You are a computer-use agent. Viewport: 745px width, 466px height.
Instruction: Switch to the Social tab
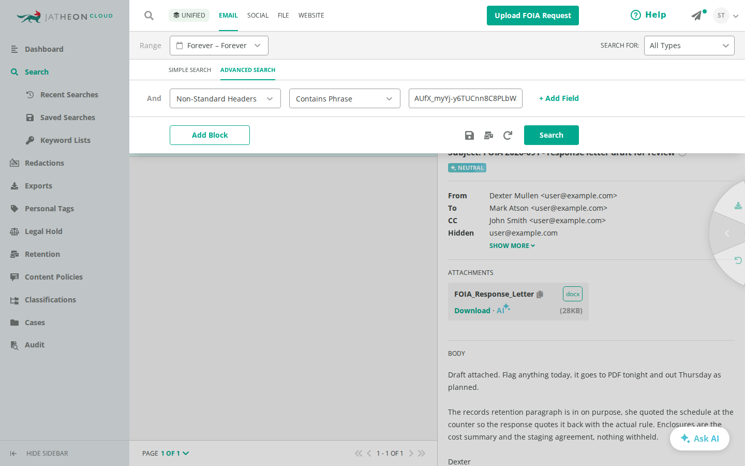pos(258,16)
